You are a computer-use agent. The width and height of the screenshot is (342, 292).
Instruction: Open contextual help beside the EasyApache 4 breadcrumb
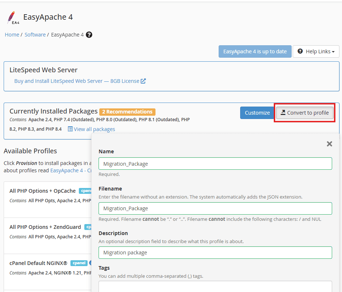point(89,35)
